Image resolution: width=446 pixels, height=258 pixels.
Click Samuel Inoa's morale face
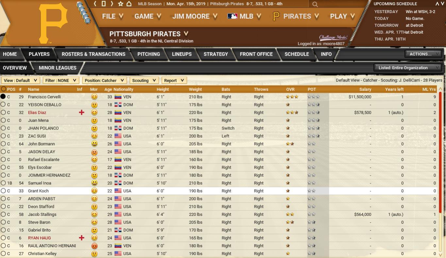click(94, 183)
